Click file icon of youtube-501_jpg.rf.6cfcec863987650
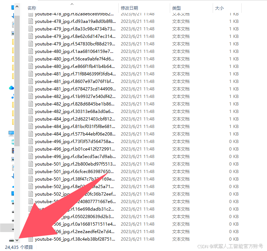Viewport: 267px width, 251px height. pyautogui.click(x=31, y=171)
